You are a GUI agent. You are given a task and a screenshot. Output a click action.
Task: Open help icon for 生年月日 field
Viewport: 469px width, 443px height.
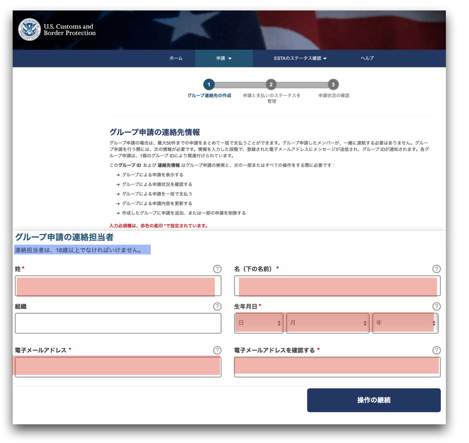point(436,306)
